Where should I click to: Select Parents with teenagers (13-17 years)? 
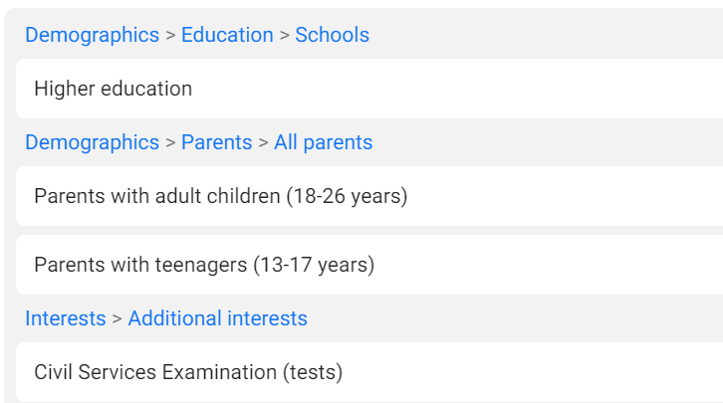click(x=369, y=265)
